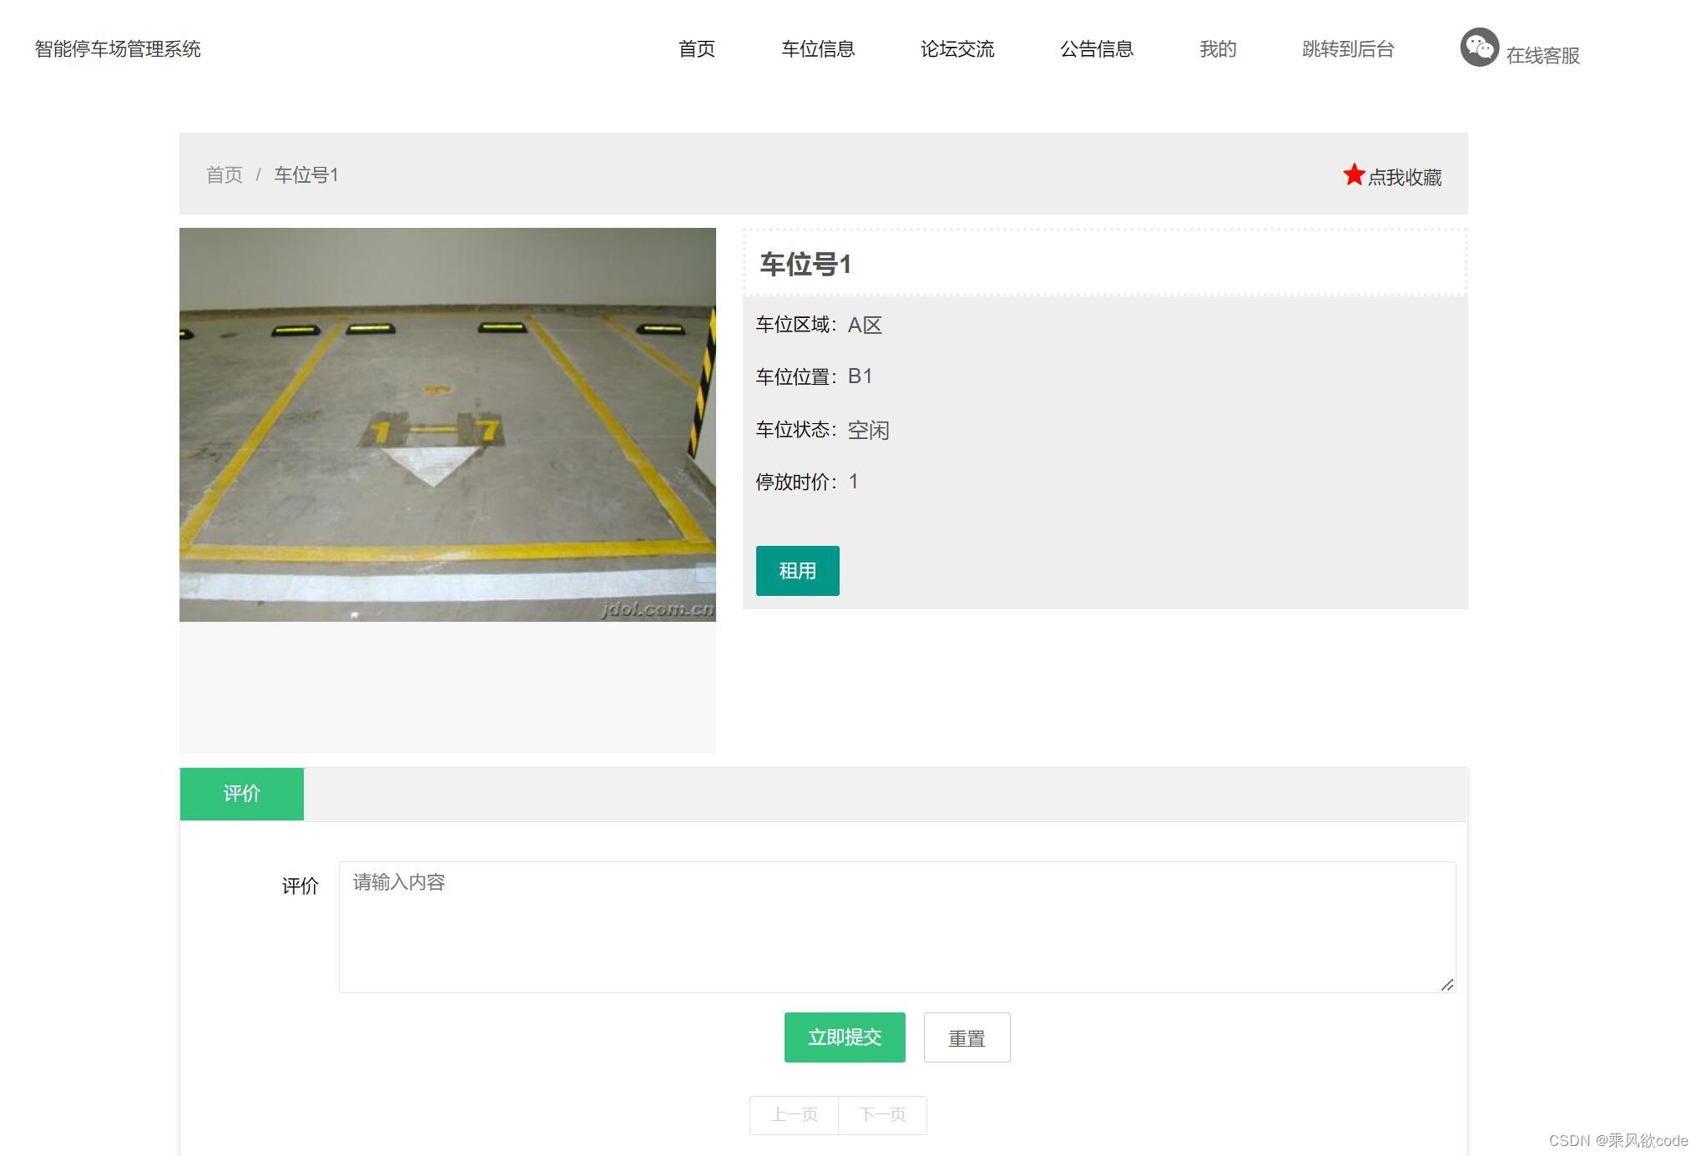This screenshot has height=1156, width=1701.
Task: Open 车位信息 navigation menu item
Action: [x=817, y=49]
